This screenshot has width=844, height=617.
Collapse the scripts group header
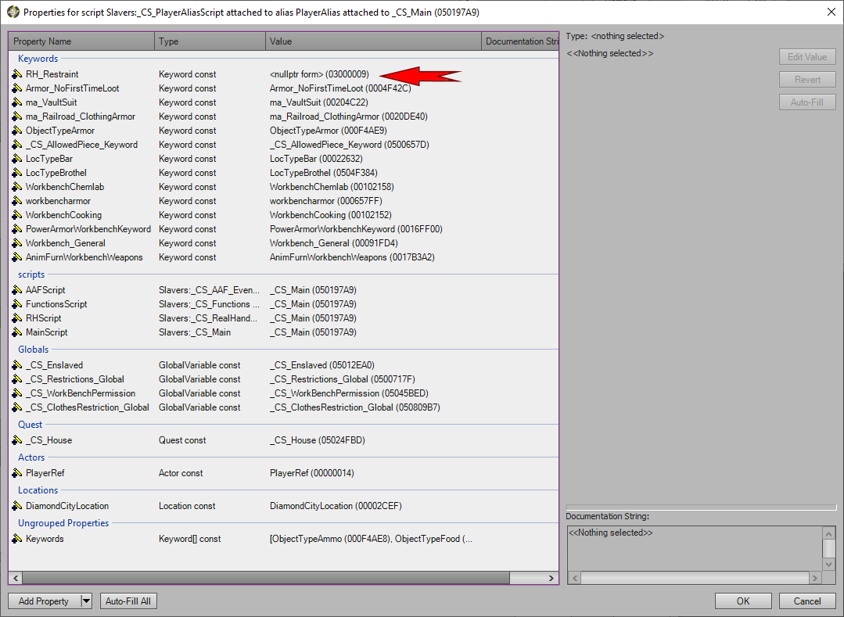click(31, 274)
